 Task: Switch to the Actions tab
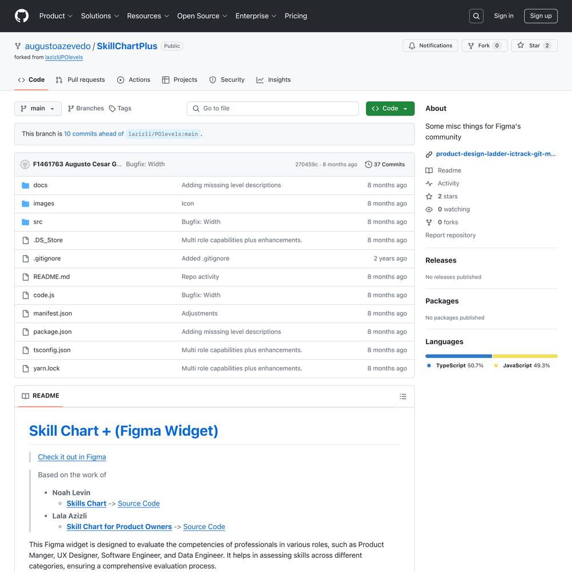(x=133, y=80)
